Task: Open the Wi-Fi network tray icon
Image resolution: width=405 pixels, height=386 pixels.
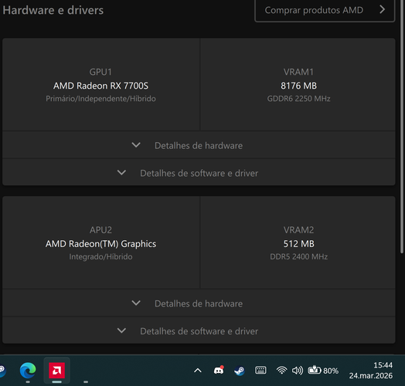Action: coord(281,371)
